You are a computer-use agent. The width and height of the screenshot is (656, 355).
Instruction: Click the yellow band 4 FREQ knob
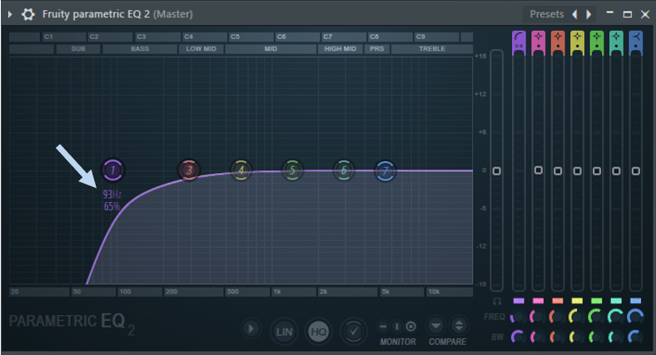tap(576, 317)
